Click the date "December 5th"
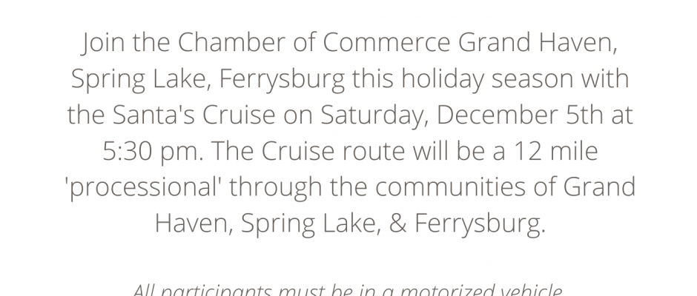This screenshot has width=697, height=296. click(x=520, y=115)
